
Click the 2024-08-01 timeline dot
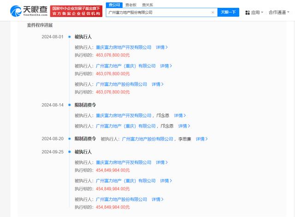point(70,37)
